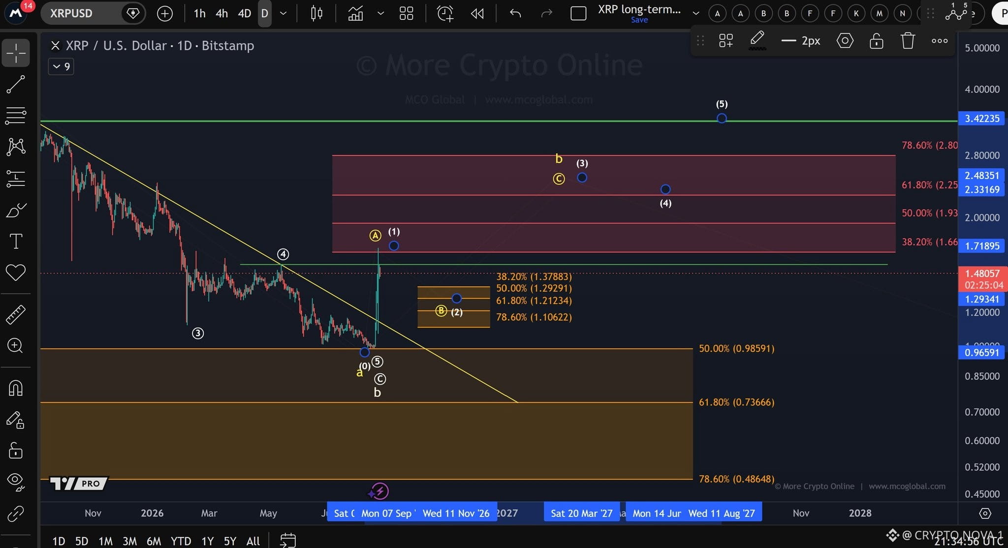Open more options for selected drawing

point(940,41)
